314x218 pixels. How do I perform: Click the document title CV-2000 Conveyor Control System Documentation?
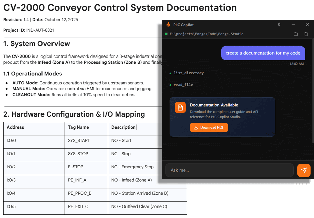[x=120, y=8]
